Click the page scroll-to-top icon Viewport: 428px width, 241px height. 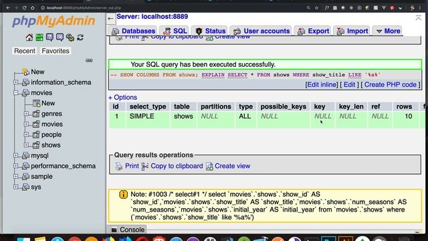418,18
